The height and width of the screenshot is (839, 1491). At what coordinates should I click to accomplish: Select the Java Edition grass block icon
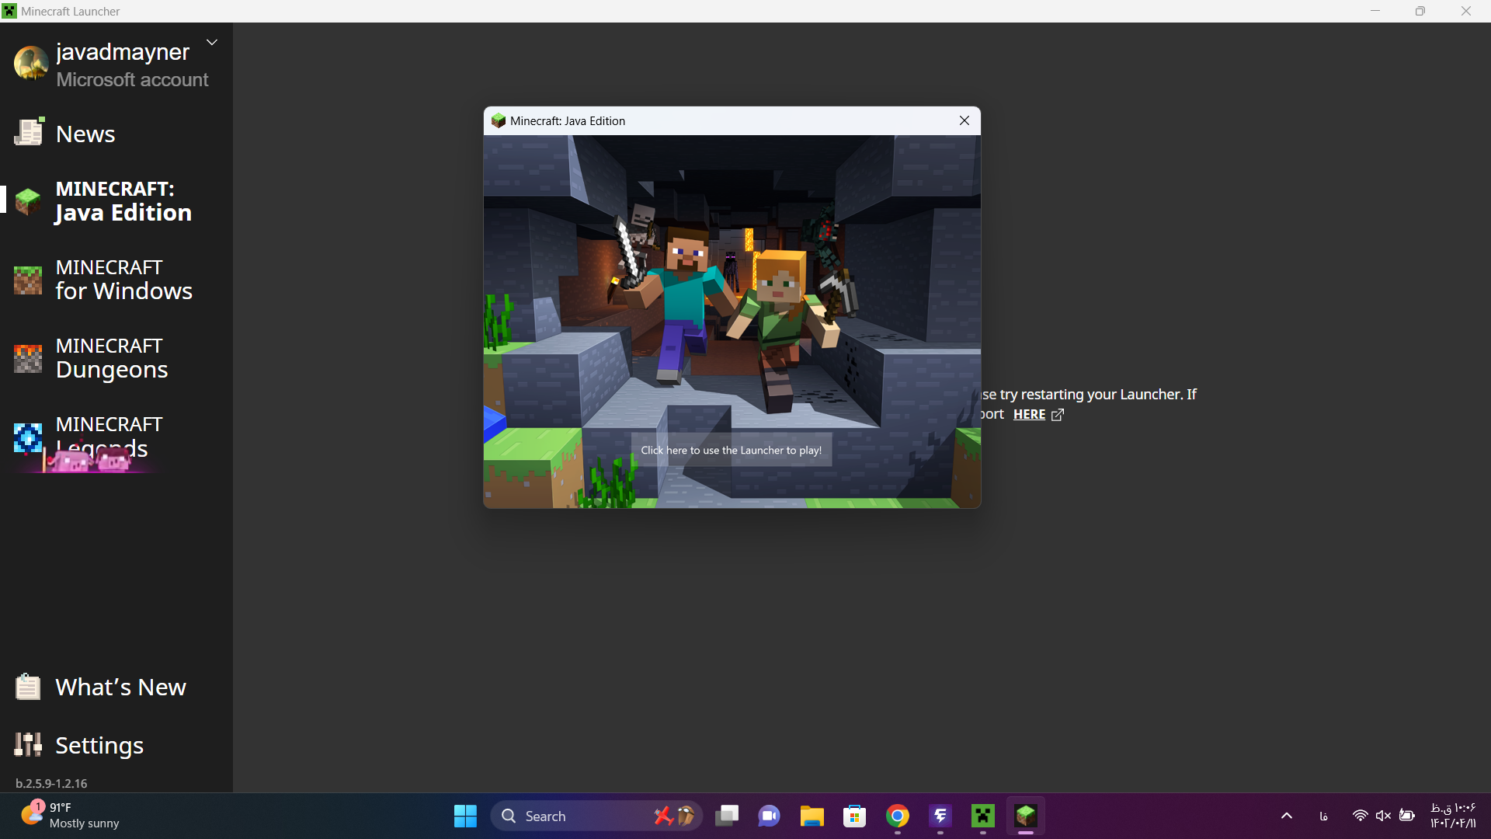[x=28, y=201]
